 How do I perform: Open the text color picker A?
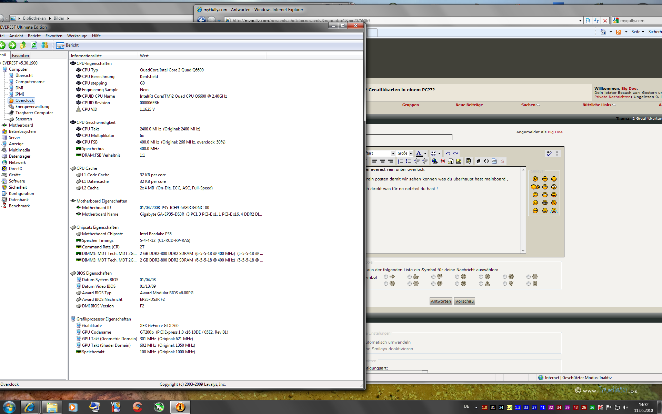(x=419, y=153)
